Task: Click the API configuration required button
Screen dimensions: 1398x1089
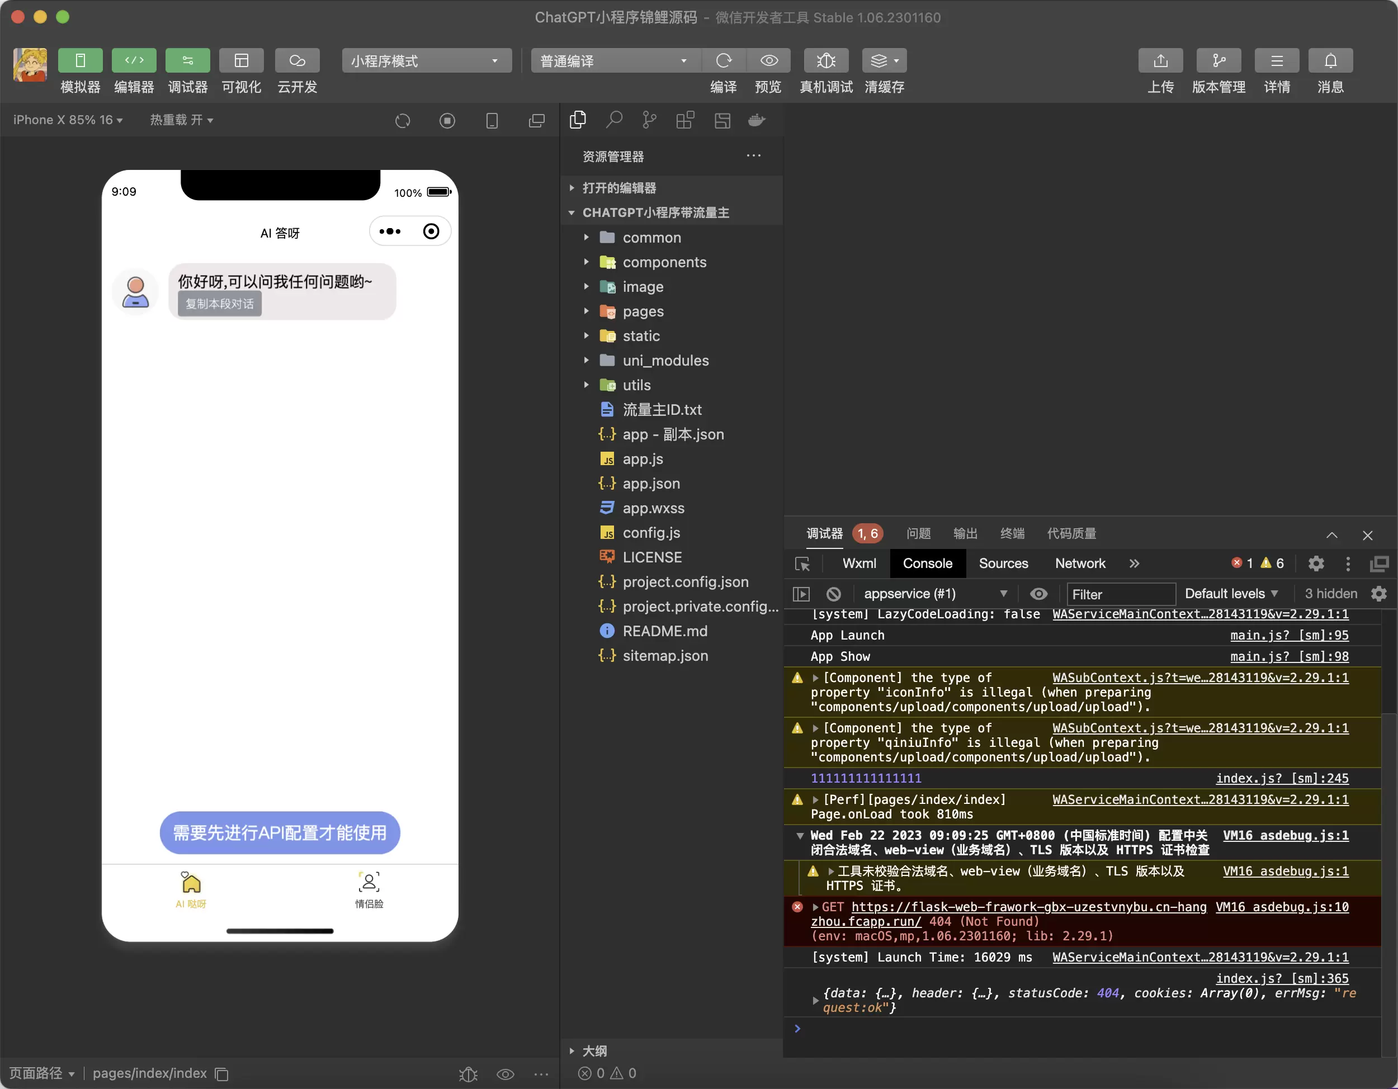Action: pos(280,832)
